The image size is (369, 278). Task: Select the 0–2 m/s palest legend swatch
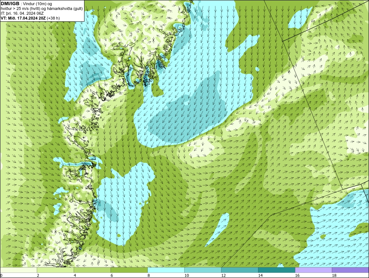(x=18, y=270)
